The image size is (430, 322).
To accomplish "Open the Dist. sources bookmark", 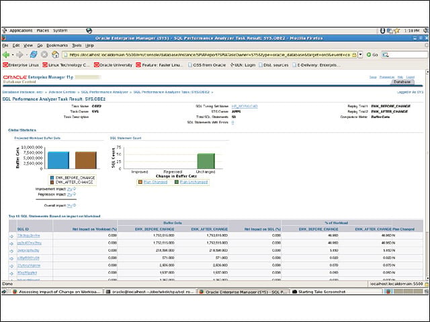I will 273,65.
